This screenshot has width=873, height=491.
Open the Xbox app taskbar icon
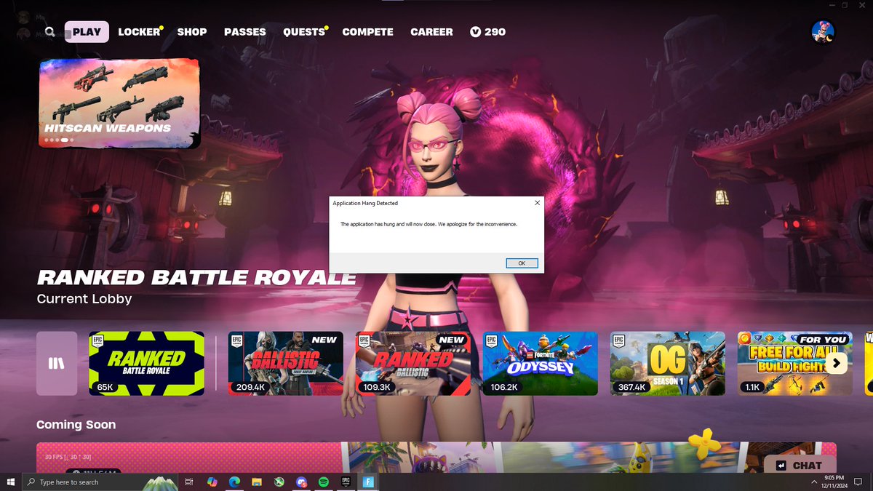279,482
